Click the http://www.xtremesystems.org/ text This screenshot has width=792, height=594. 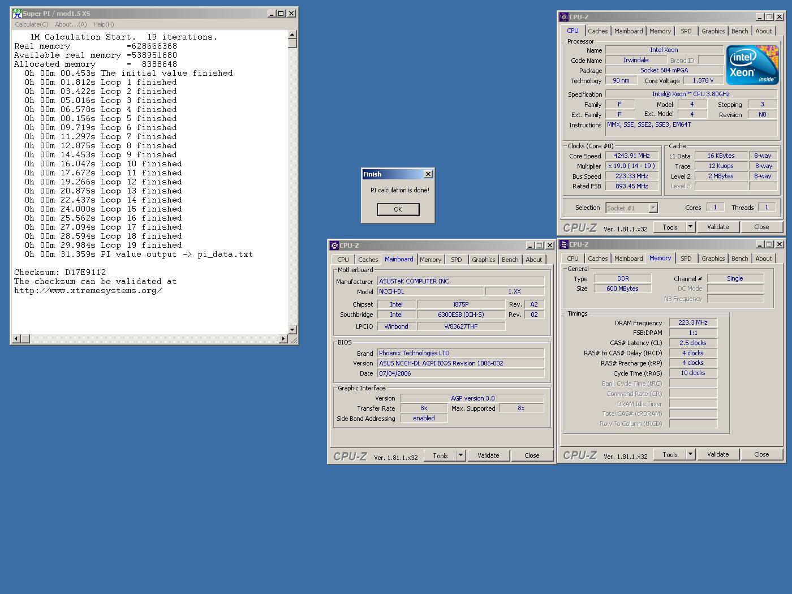pos(88,290)
